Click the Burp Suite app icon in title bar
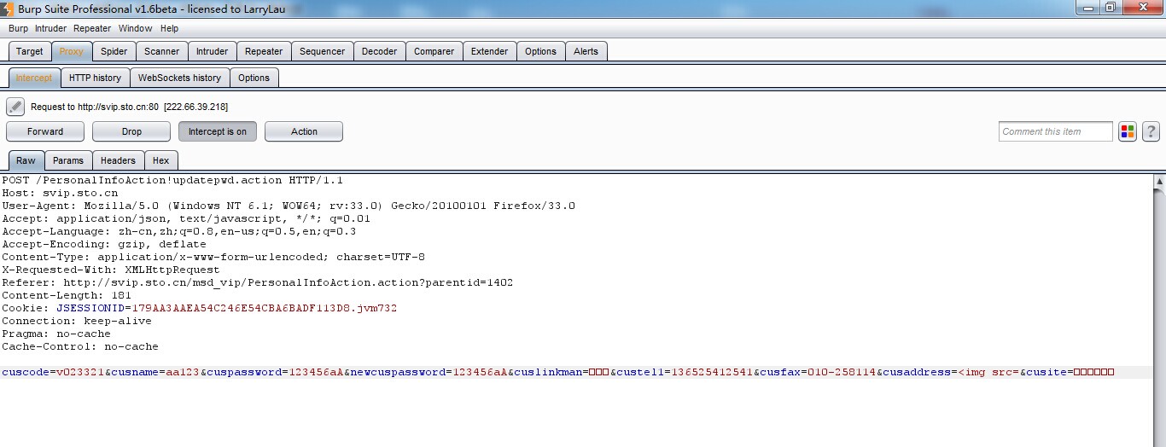 [8, 8]
